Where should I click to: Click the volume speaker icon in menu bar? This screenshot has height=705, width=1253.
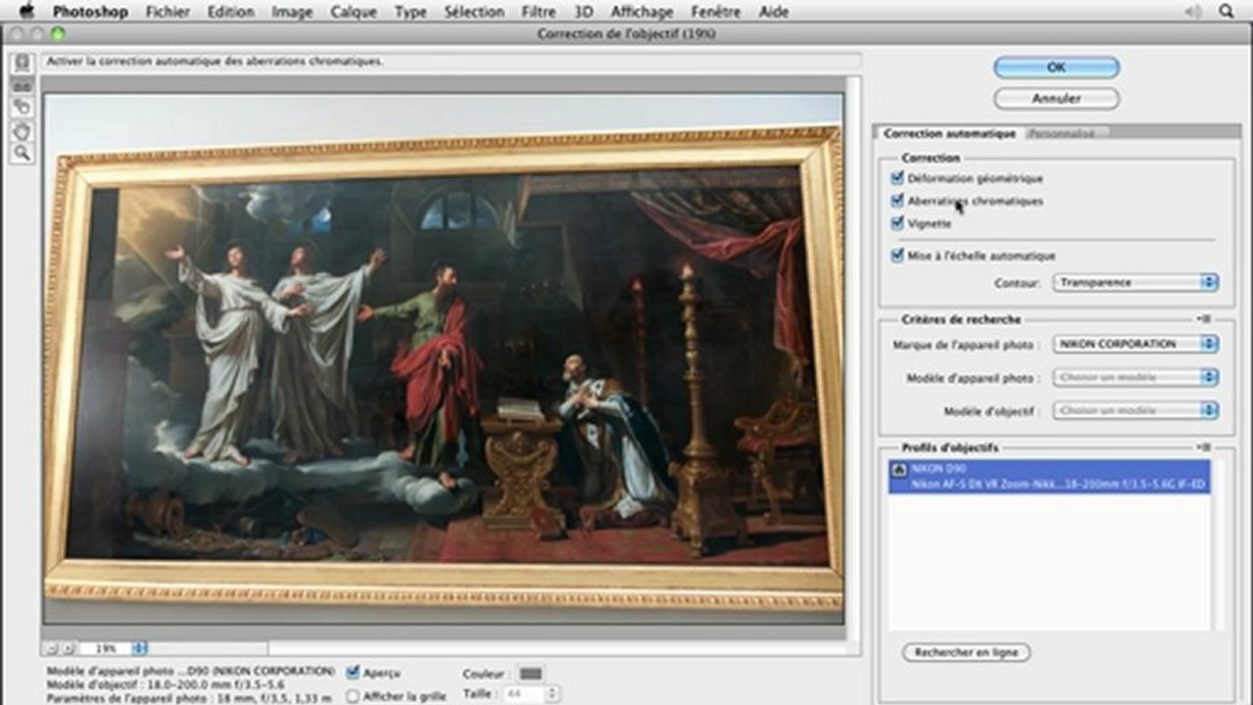click(1192, 12)
